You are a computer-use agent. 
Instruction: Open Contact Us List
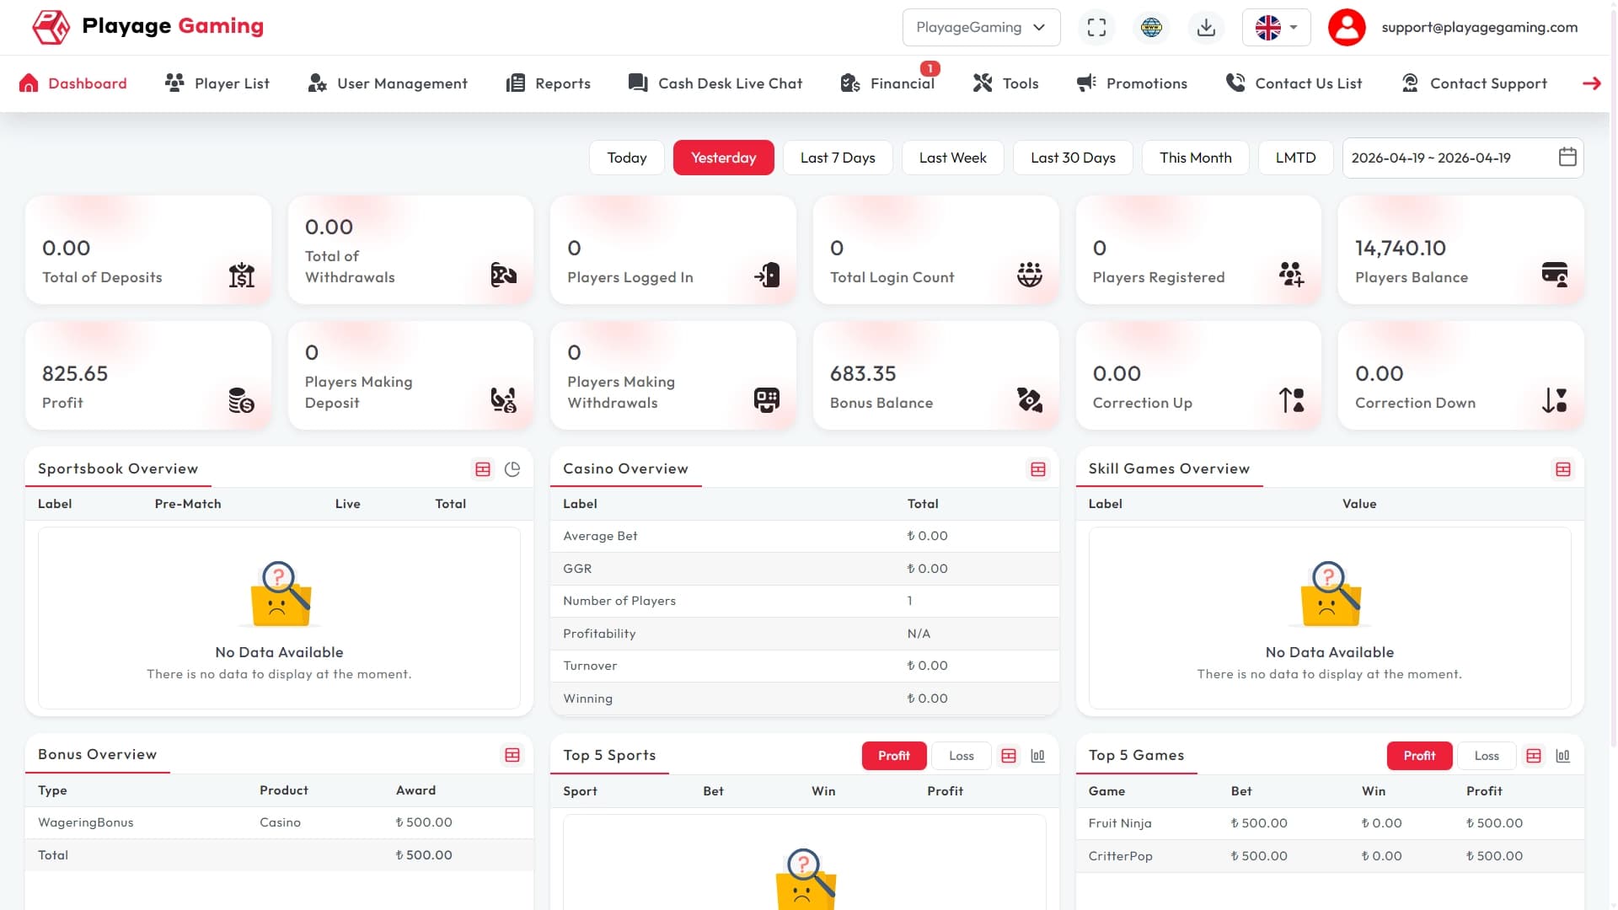click(1294, 83)
